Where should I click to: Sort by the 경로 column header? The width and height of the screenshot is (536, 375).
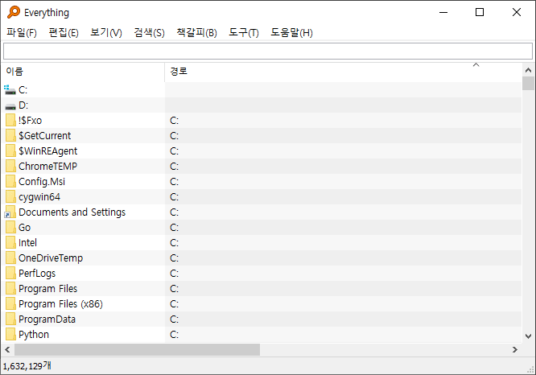(x=343, y=72)
